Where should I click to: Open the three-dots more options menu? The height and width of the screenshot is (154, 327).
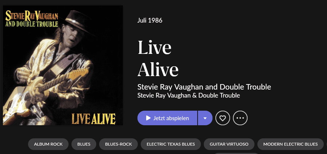coord(240,118)
